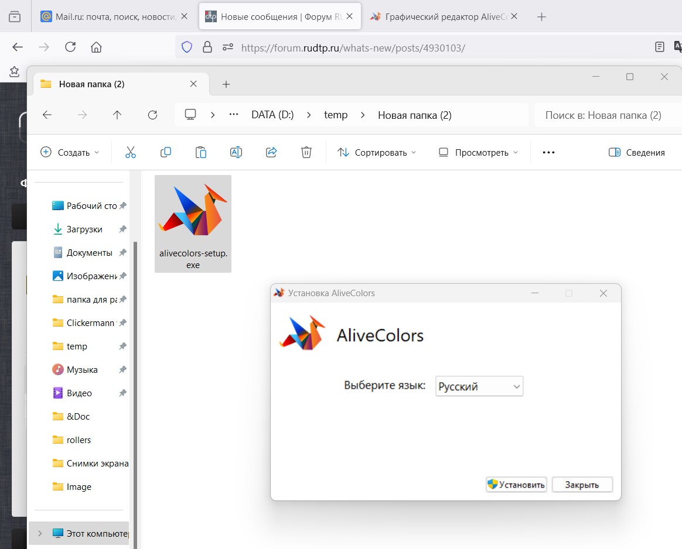
Task: Open the Просмотреть dropdown
Action: 479,152
